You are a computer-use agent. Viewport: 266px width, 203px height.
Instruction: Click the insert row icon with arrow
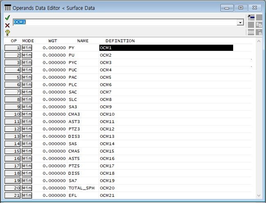[251, 17]
